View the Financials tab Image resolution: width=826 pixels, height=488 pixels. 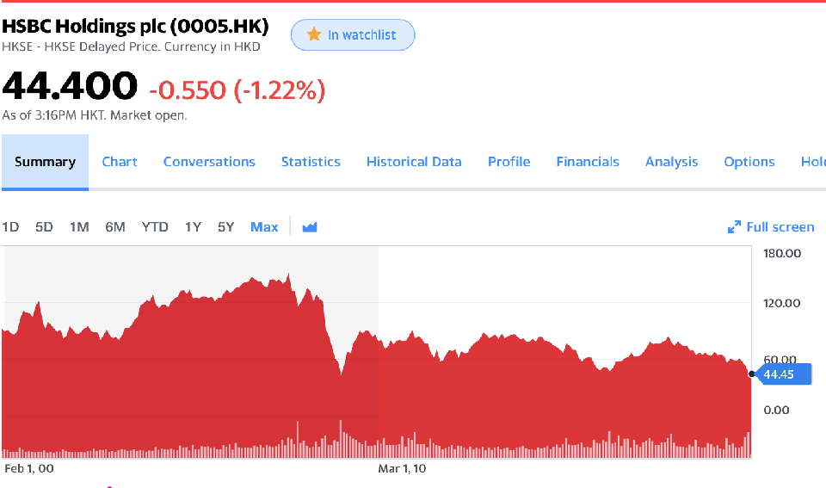588,162
